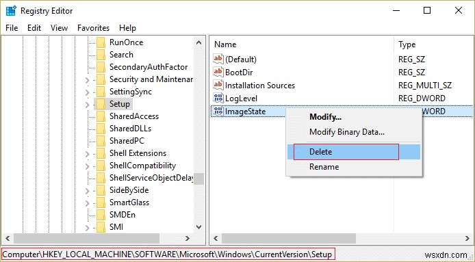Select the Setup folder icon
The height and width of the screenshot is (262, 475).
click(101, 104)
